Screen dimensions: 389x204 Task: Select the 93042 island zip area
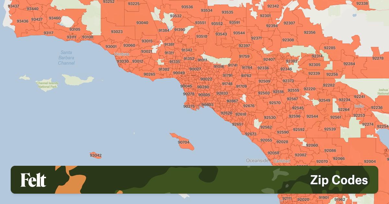pyautogui.click(x=96, y=155)
